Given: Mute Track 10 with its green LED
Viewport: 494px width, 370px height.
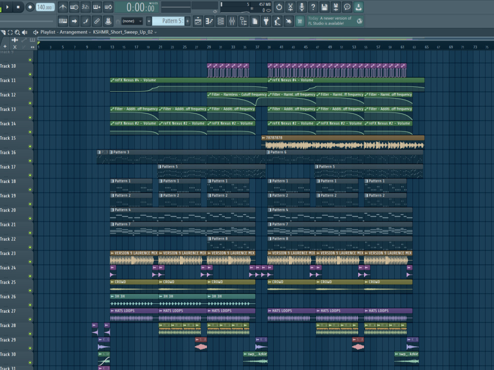Looking at the screenshot, I should (x=30, y=74).
